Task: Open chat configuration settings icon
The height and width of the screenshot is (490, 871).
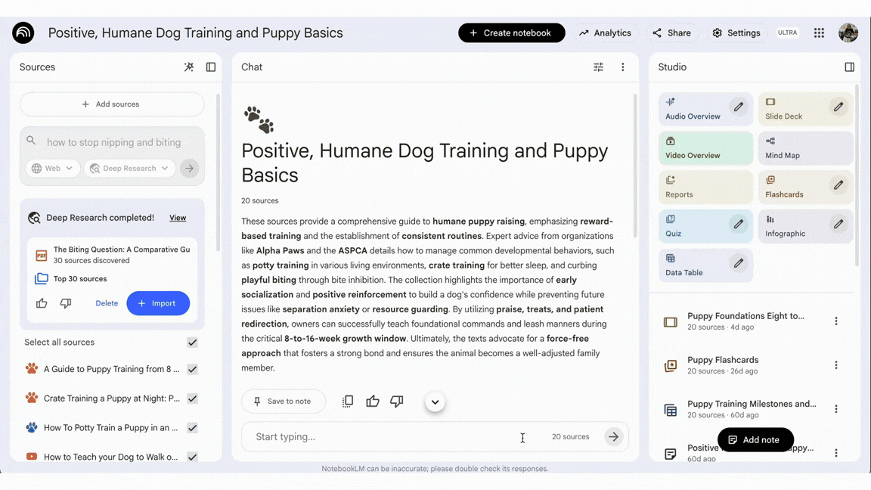Action: (598, 67)
